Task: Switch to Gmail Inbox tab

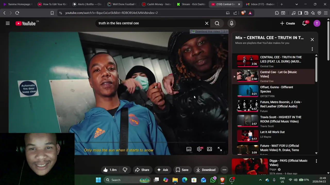Action: pos(260,4)
